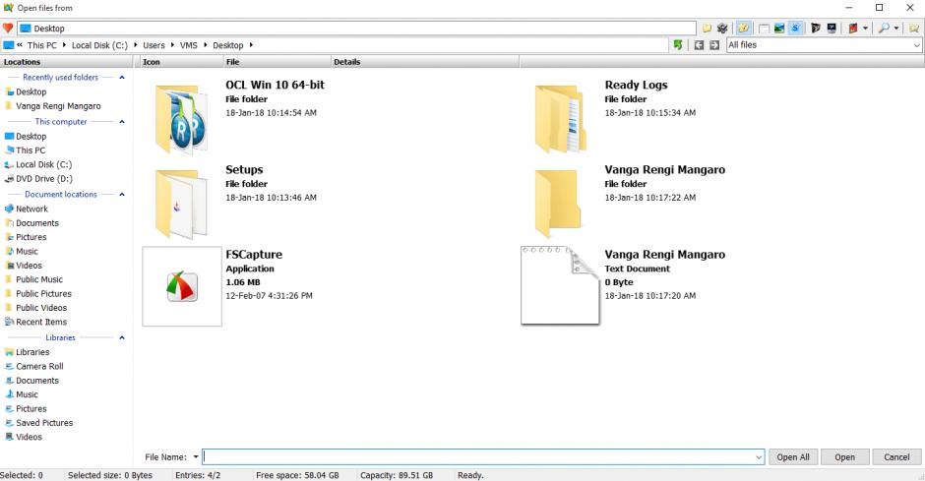Collapse the Recently used folders section
Image resolution: width=925 pixels, height=481 pixels.
click(x=122, y=77)
